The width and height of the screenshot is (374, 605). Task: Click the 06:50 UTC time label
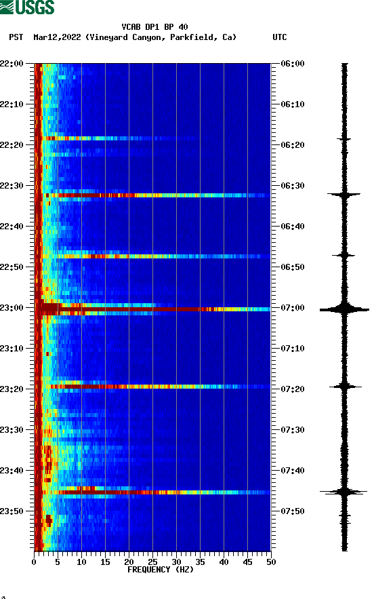[x=293, y=267]
